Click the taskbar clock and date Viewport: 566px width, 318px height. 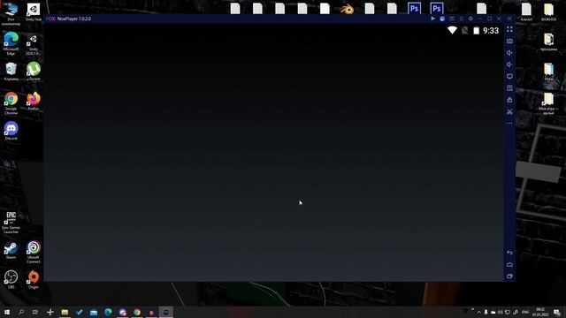click(540, 312)
